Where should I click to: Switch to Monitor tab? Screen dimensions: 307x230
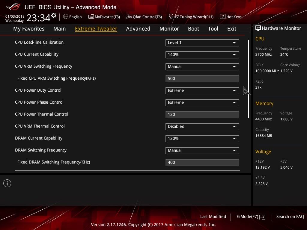coord(169,29)
